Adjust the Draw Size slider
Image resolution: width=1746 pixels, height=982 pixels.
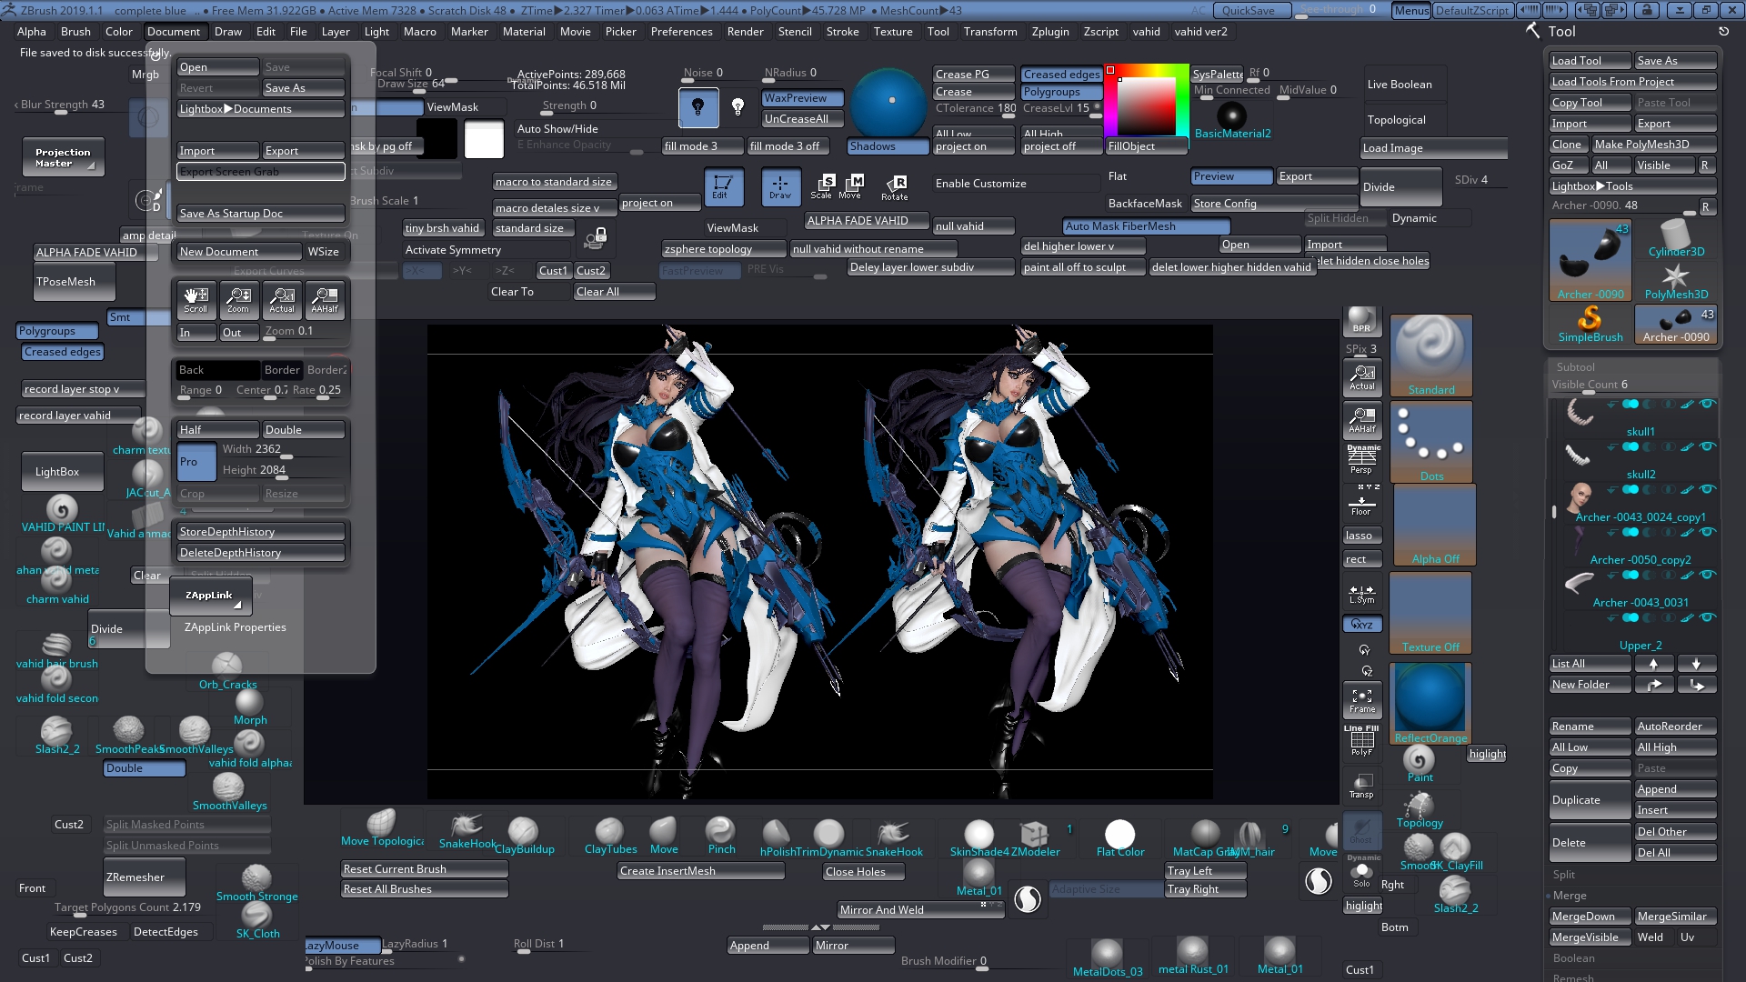pyautogui.click(x=418, y=85)
